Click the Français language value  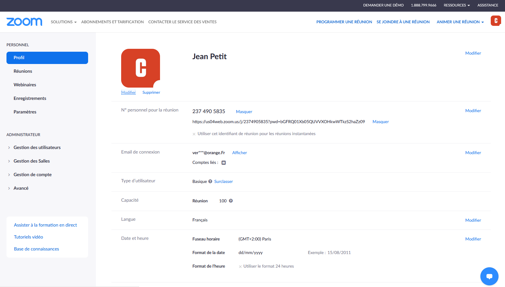(200, 220)
